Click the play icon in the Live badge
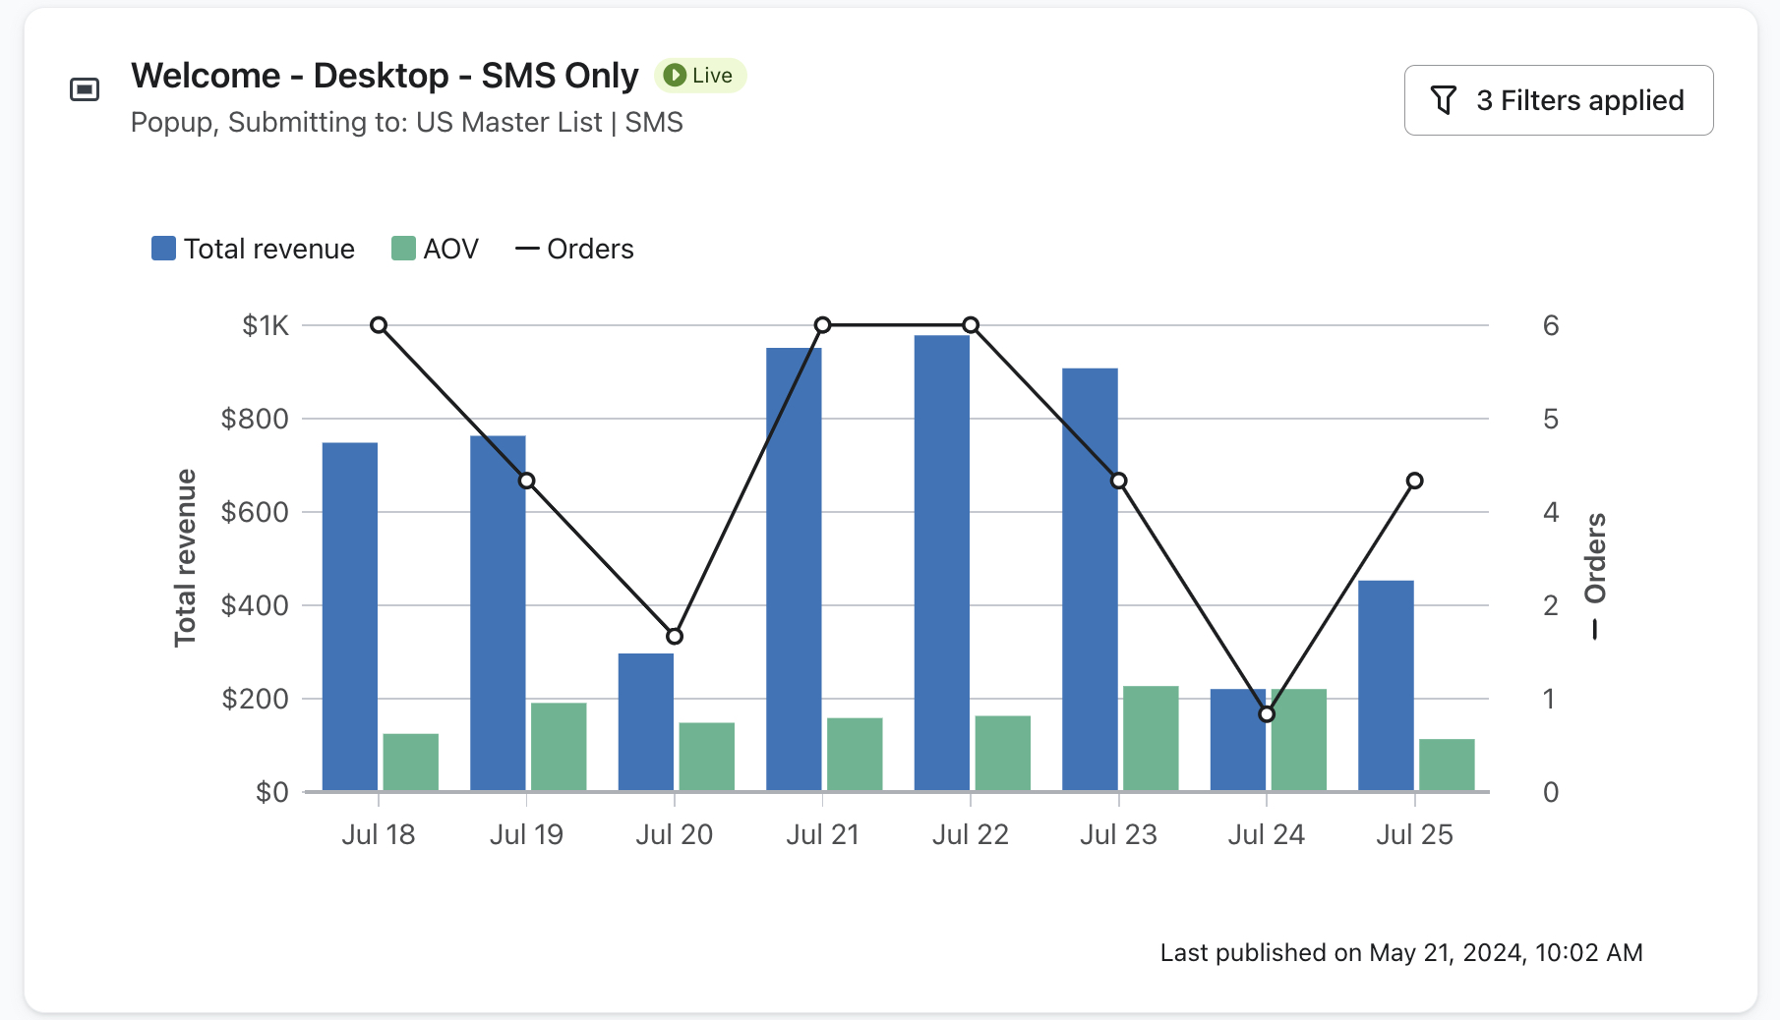This screenshot has width=1780, height=1020. [674, 75]
